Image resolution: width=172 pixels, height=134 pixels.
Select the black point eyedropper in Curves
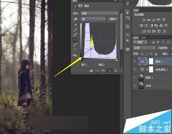pyautogui.click(x=75, y=25)
